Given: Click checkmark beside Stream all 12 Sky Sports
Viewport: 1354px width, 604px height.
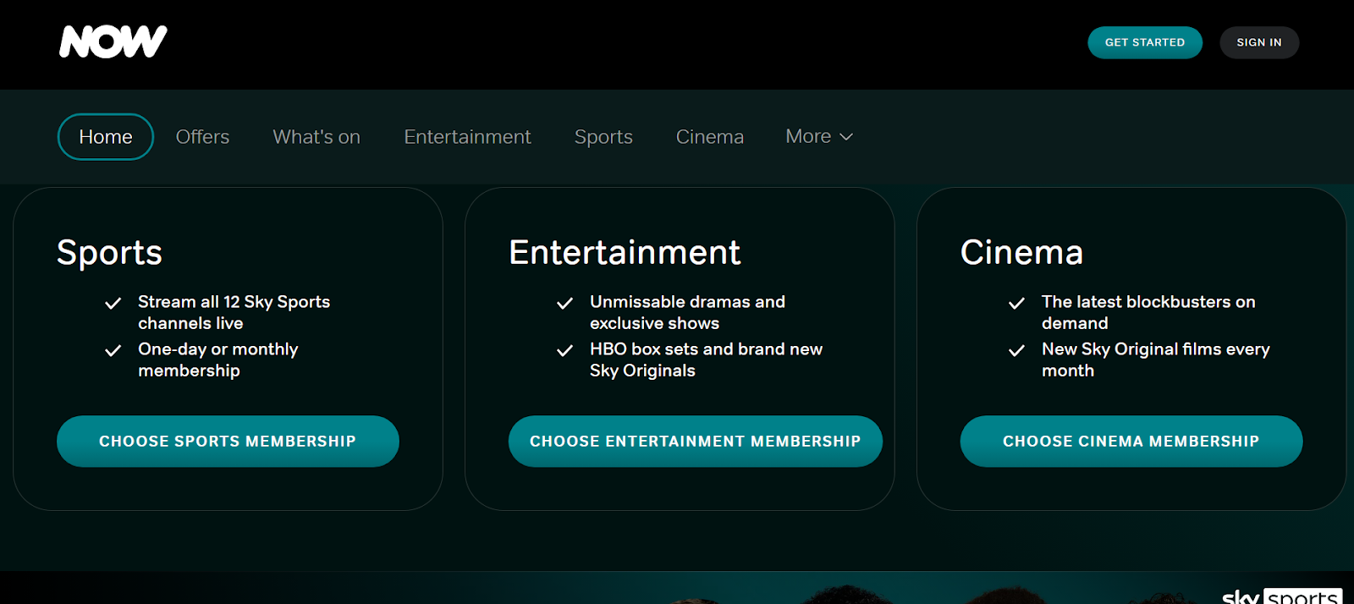Looking at the screenshot, I should pyautogui.click(x=113, y=303).
